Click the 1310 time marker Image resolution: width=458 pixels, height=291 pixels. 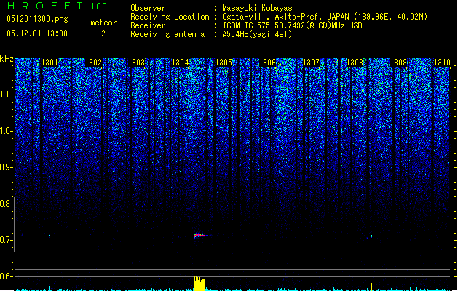pyautogui.click(x=442, y=63)
